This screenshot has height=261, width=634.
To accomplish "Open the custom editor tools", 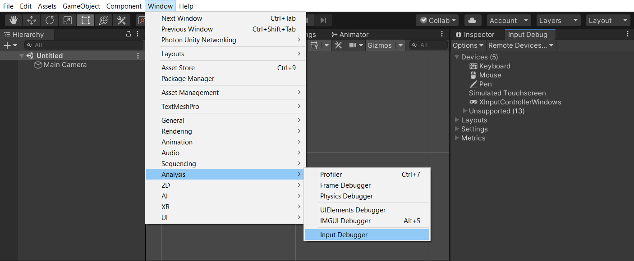I will point(121,20).
